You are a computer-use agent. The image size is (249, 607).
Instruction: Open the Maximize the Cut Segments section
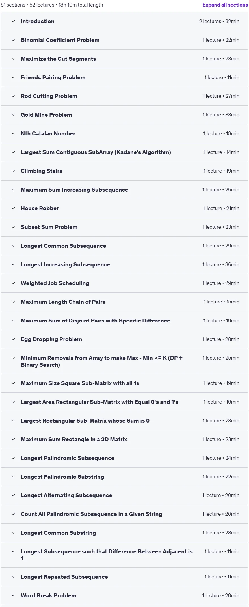click(x=124, y=59)
